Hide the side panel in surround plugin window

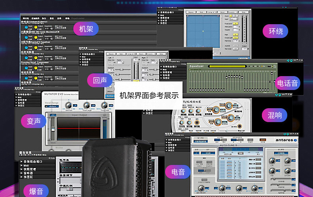tap(180, 10)
